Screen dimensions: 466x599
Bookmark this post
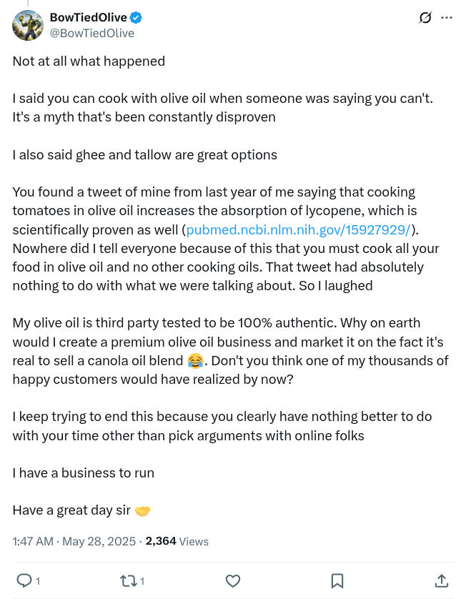(337, 581)
